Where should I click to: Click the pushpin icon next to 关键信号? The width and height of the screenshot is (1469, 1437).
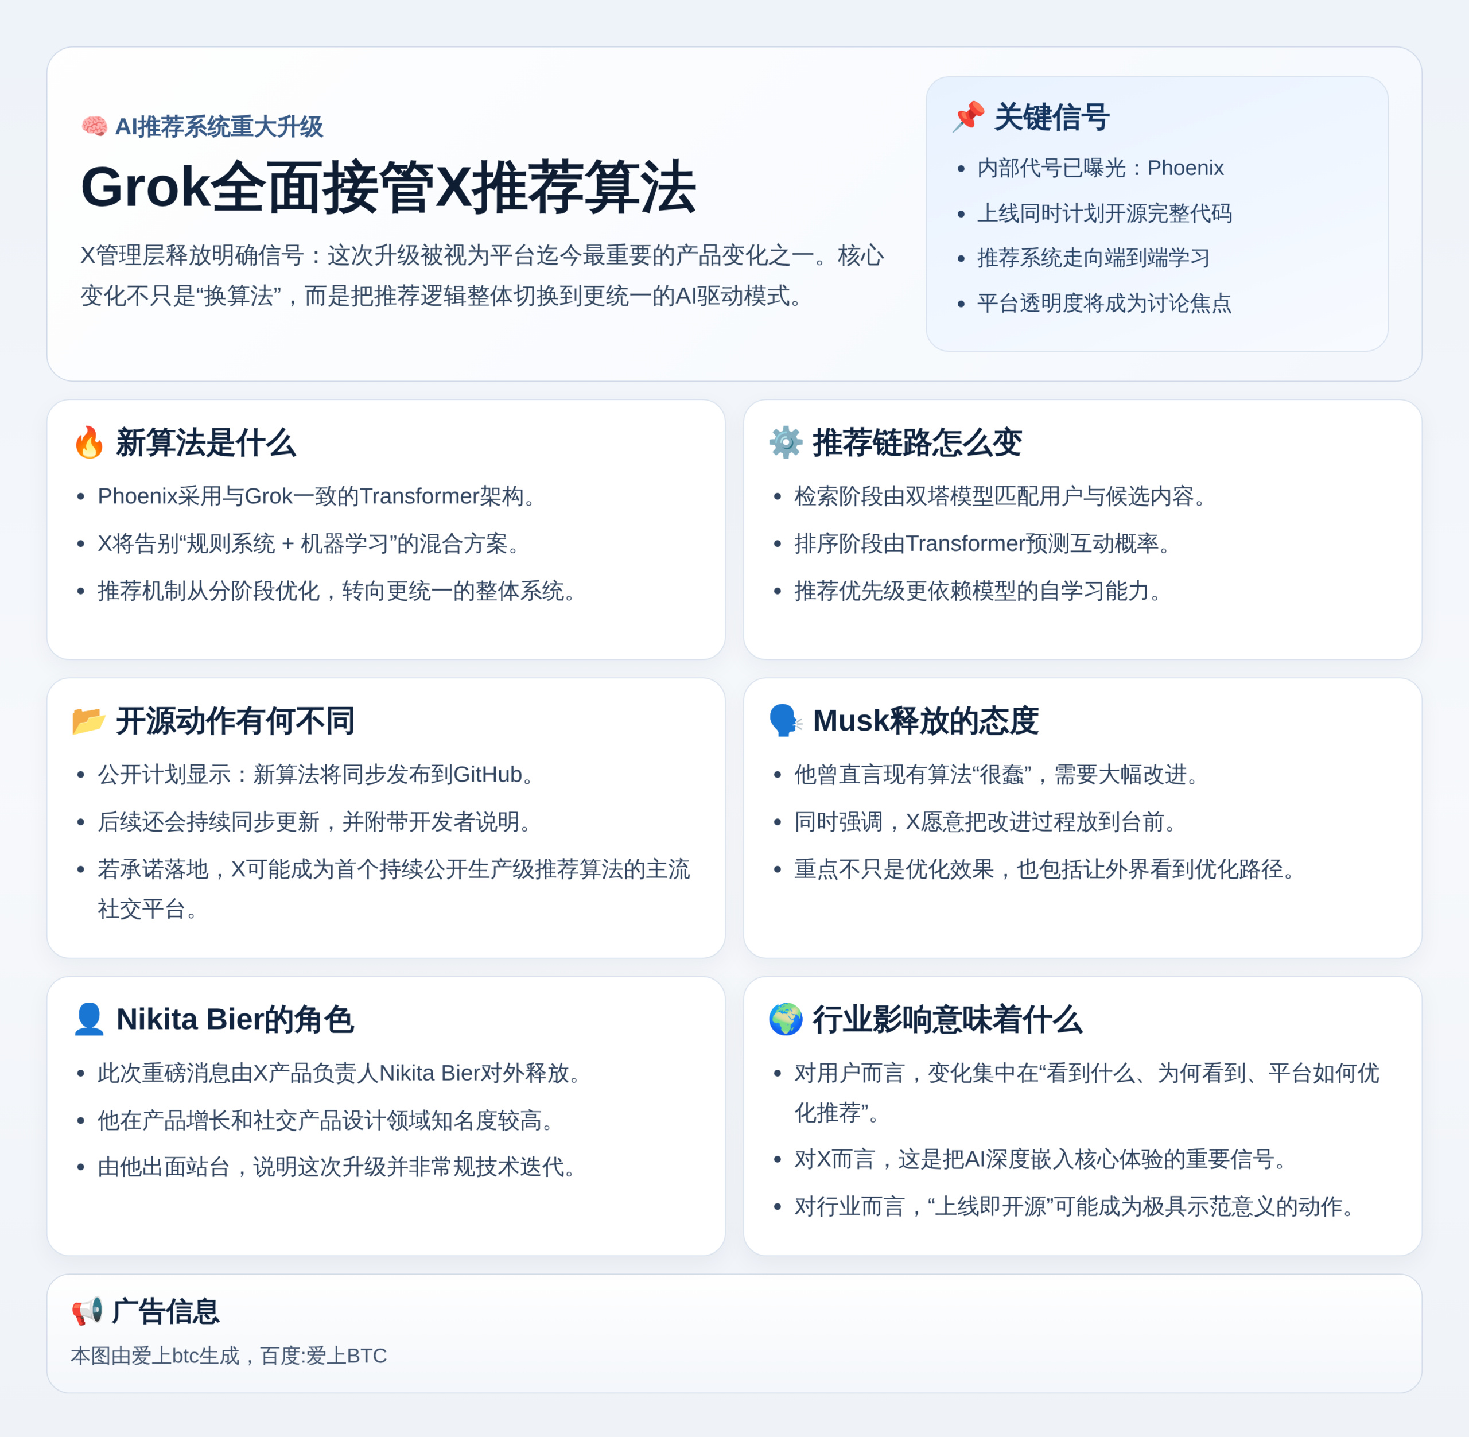pyautogui.click(x=968, y=117)
